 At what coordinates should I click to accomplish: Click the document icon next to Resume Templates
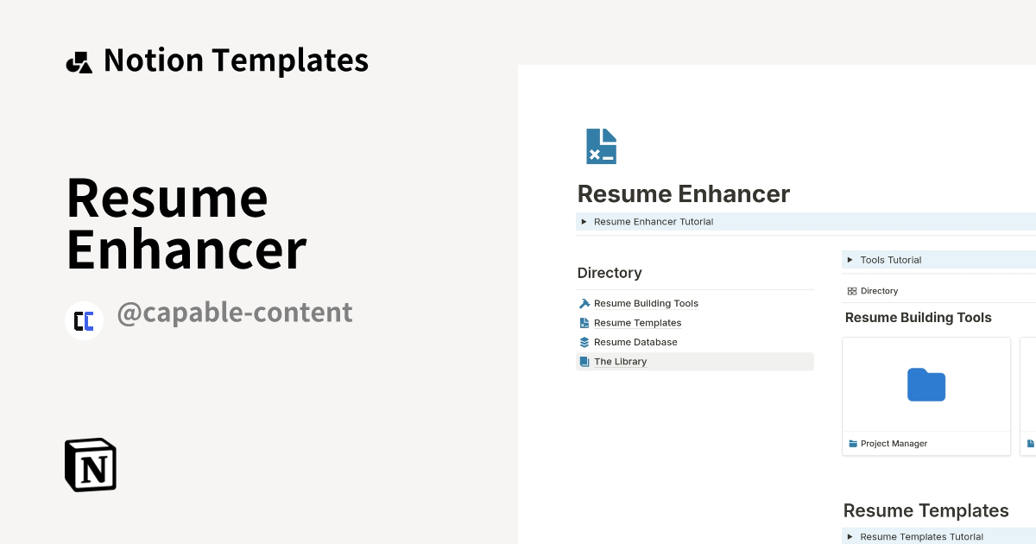pyautogui.click(x=584, y=322)
